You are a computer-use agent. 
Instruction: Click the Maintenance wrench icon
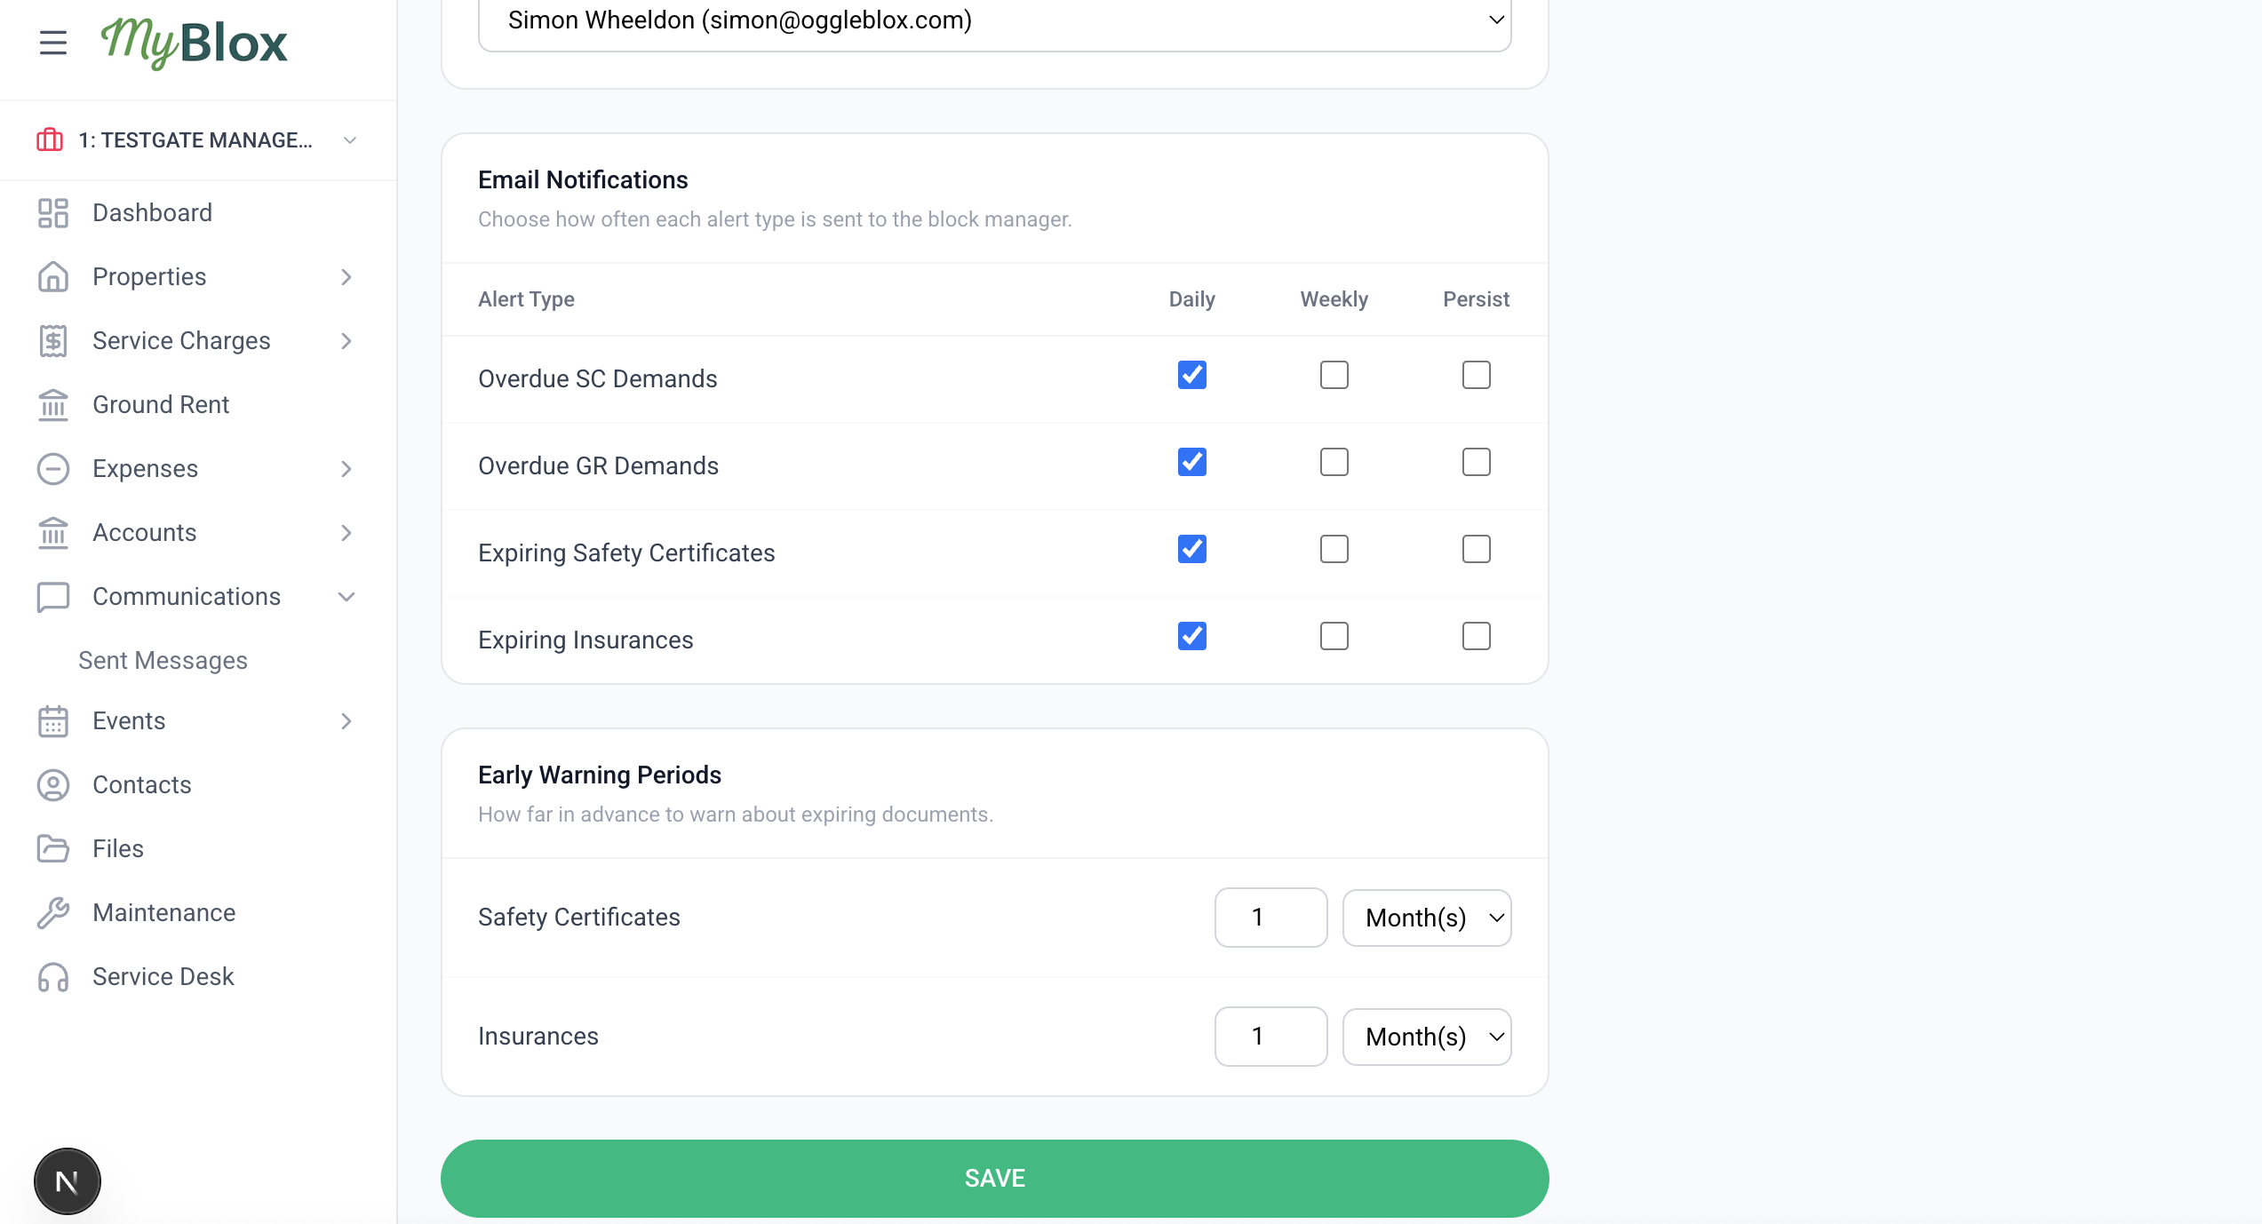[52, 911]
